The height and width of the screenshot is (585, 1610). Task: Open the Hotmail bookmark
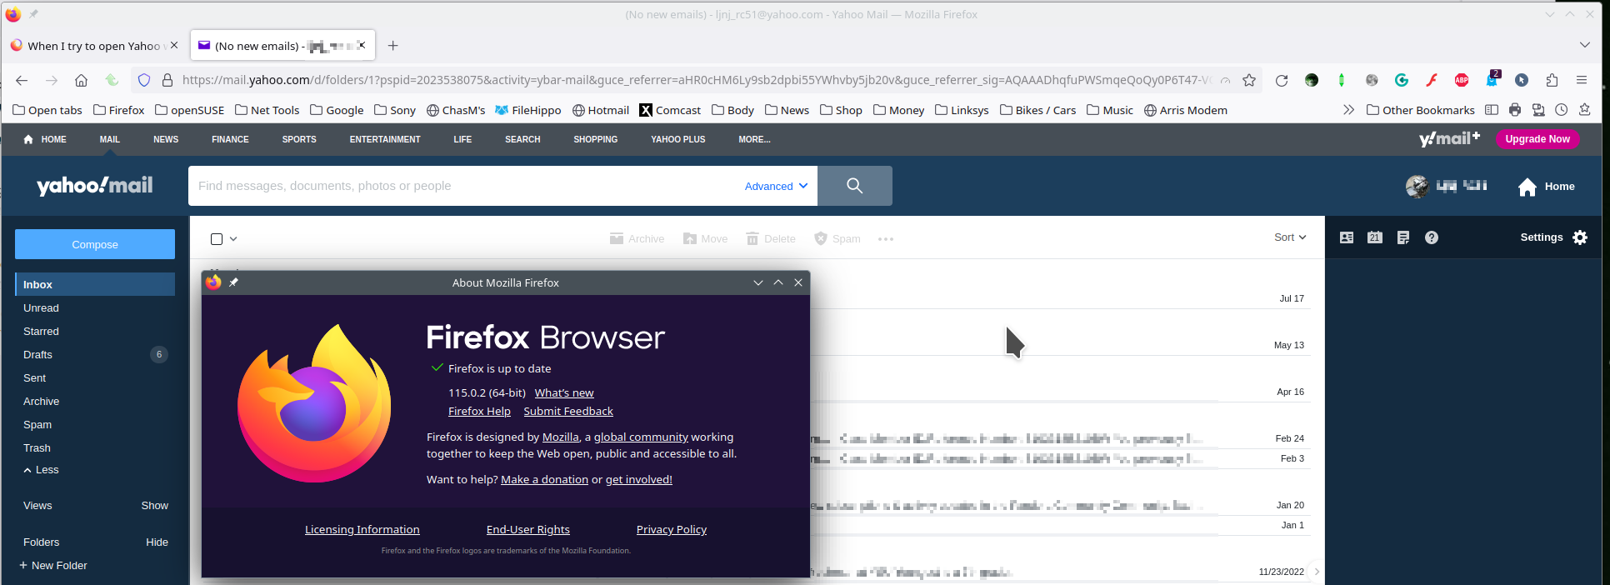pyautogui.click(x=601, y=110)
